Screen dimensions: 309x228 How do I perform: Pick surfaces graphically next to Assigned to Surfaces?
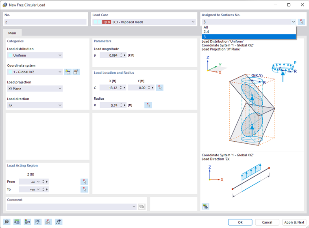[x=301, y=22]
